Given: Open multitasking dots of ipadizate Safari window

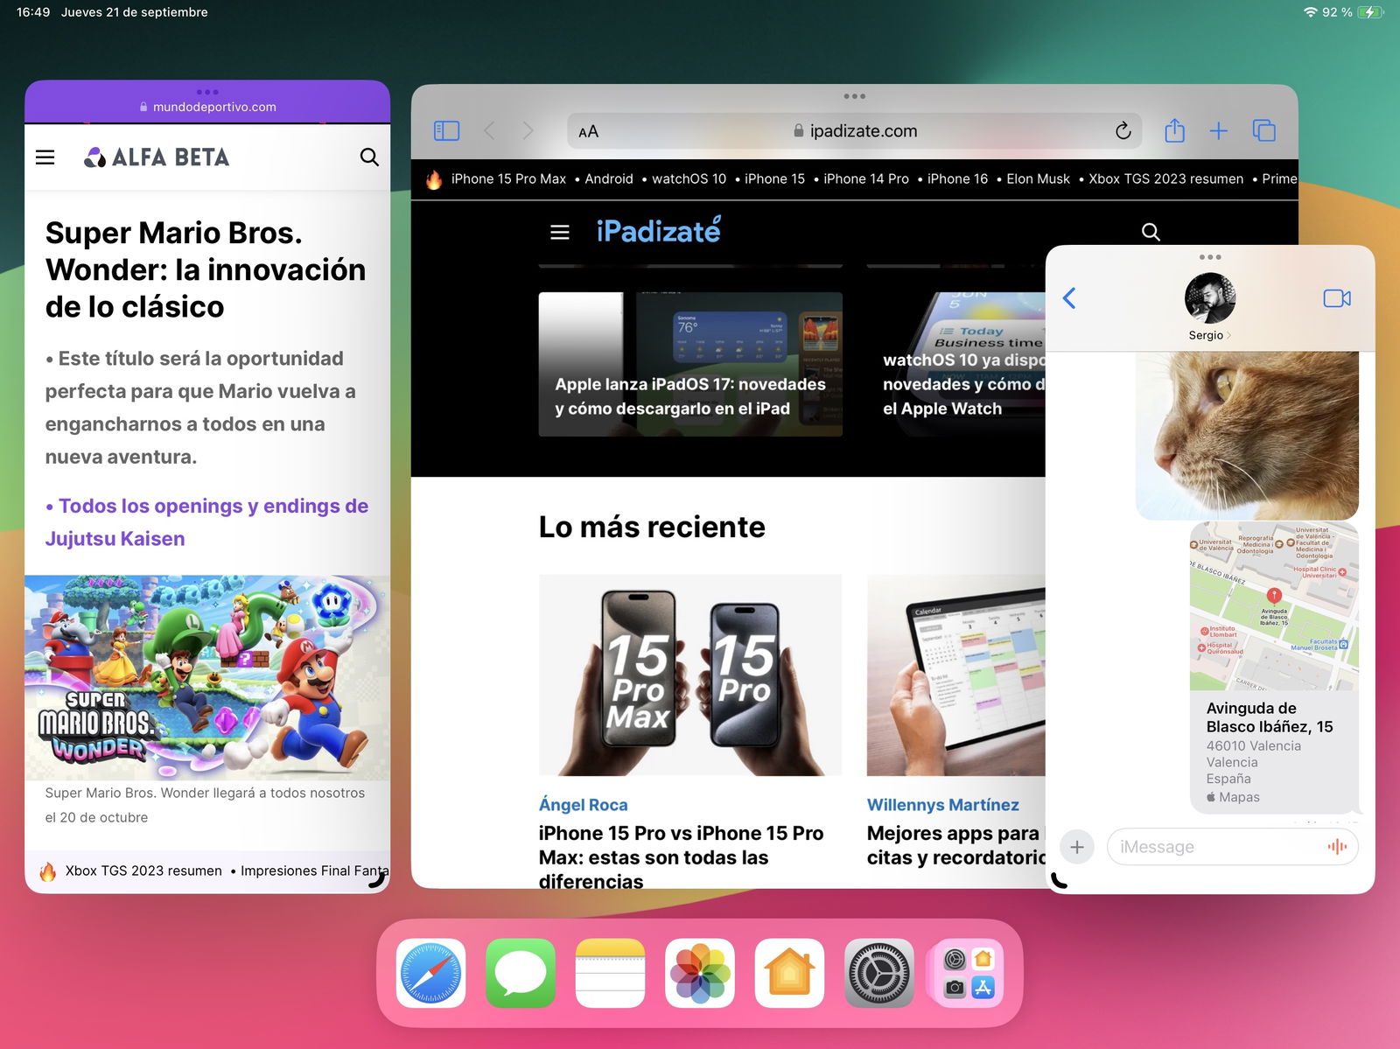Looking at the screenshot, I should click(x=855, y=96).
